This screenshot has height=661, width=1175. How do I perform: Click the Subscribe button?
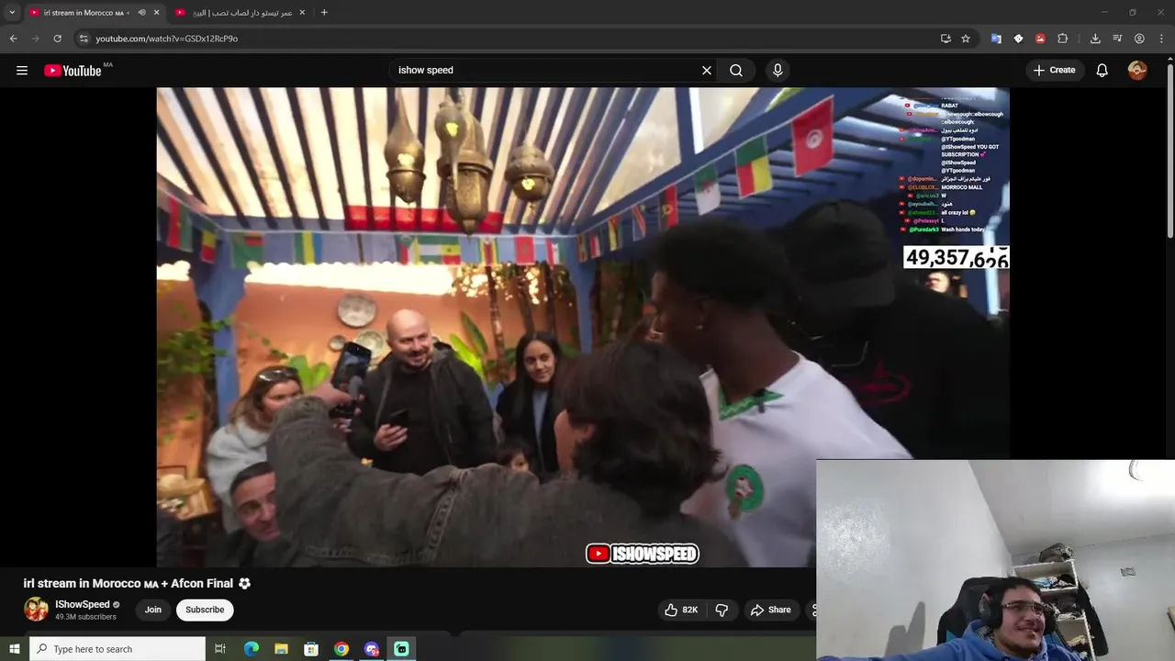point(205,610)
